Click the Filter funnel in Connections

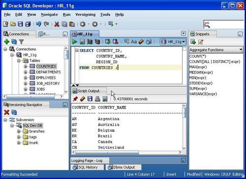(21, 42)
